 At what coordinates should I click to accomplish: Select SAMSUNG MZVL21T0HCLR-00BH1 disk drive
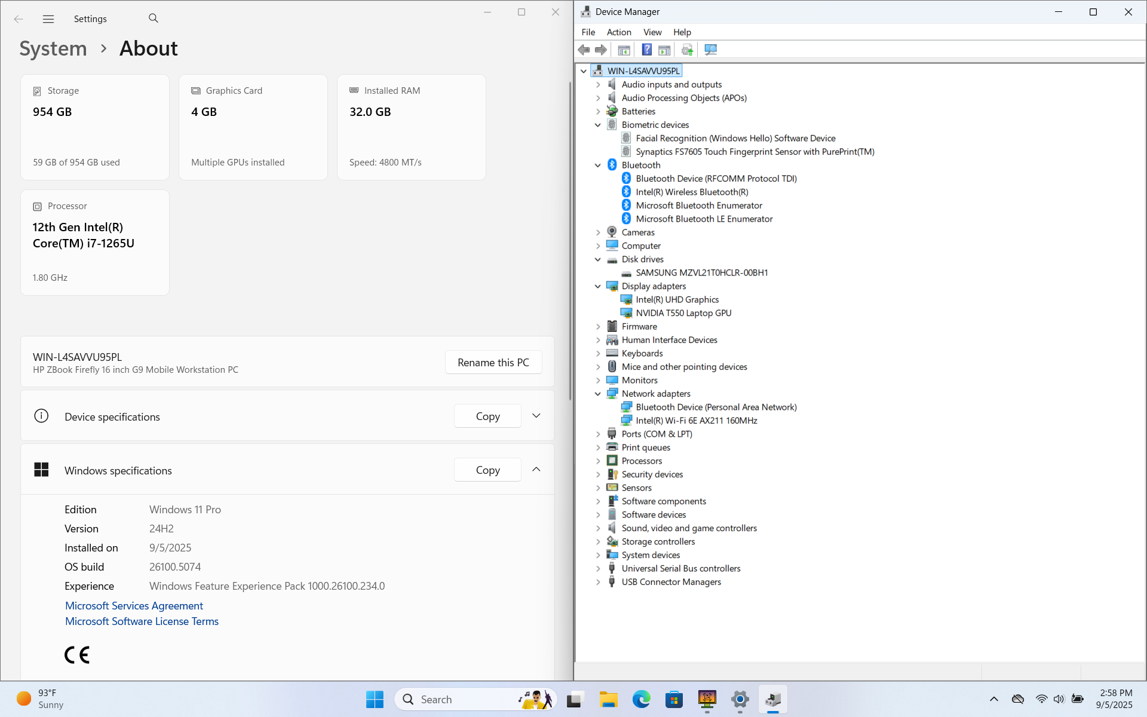702,272
